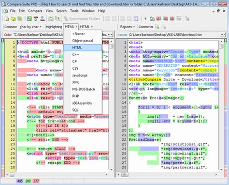The width and height of the screenshot is (229, 185).
Task: Click the third red pages icon
Action: click(x=172, y=19)
